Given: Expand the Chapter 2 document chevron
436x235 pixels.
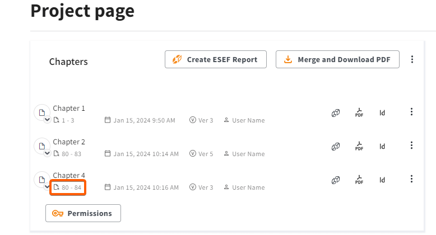Looking at the screenshot, I should pyautogui.click(x=48, y=153).
